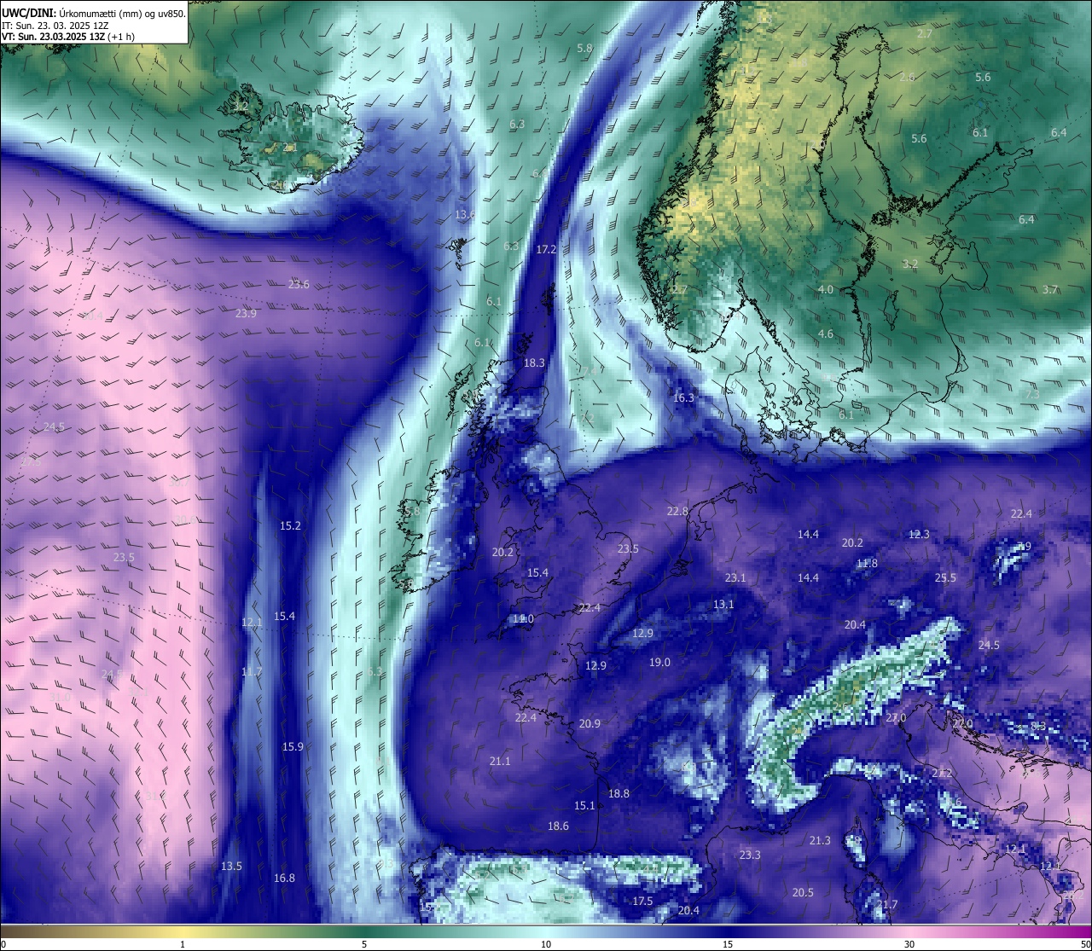Click the 4.6 value on the map

[x=826, y=333]
